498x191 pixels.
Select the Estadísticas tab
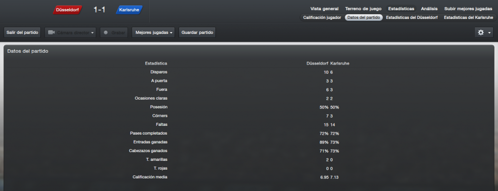pos(401,9)
